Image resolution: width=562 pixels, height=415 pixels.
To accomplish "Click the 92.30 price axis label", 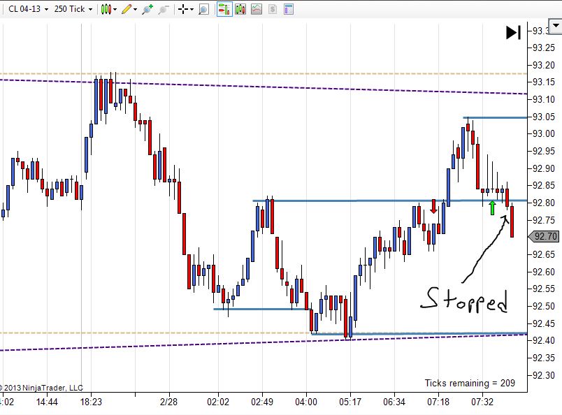I will tap(544, 375).
